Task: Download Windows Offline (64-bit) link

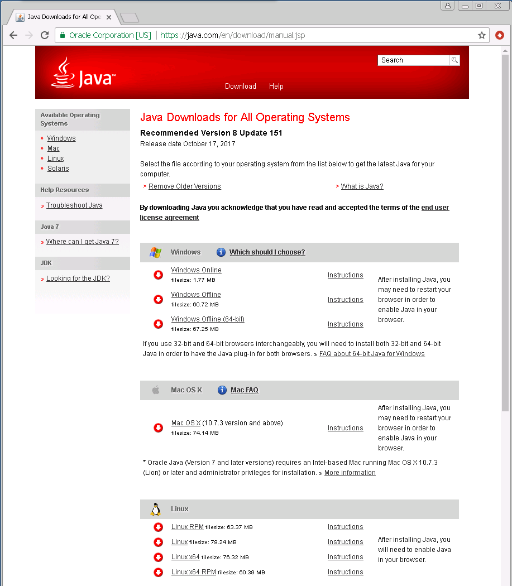Action: (x=208, y=319)
